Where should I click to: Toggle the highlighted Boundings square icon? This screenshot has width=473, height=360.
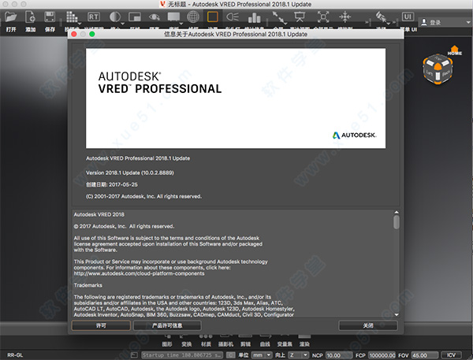(213, 17)
